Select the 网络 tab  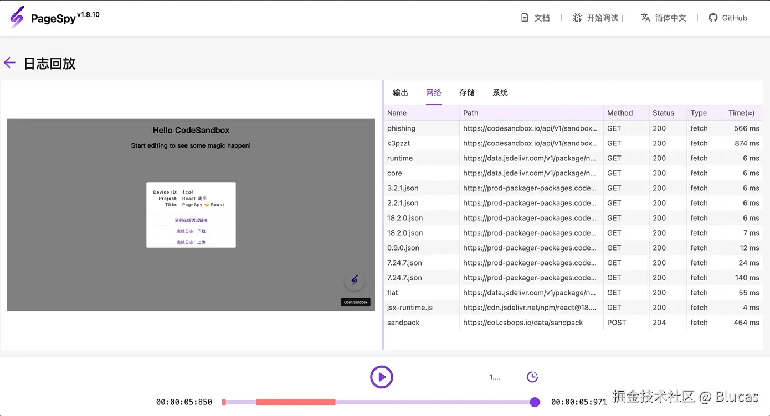click(434, 92)
